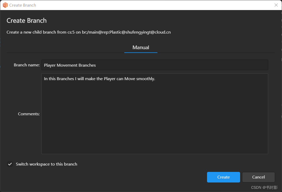282x192 pixels.
Task: Place cursor after "smoothly." in comments
Action: click(155, 79)
